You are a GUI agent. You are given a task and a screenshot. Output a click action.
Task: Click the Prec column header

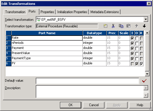coord(112,33)
